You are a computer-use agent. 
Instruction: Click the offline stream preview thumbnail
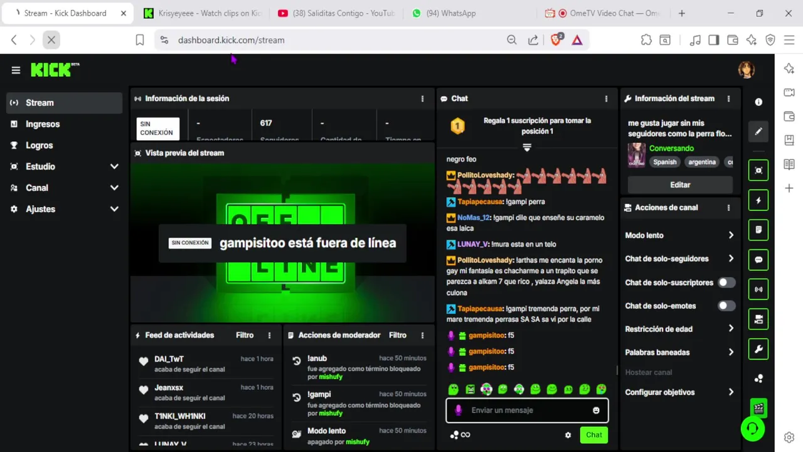coord(282,242)
